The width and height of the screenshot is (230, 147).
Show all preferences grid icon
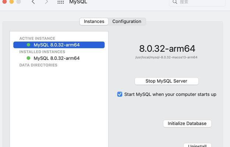point(61,2)
